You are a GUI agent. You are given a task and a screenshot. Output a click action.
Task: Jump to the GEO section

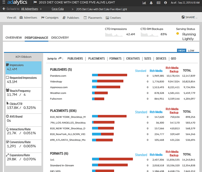[173, 59]
